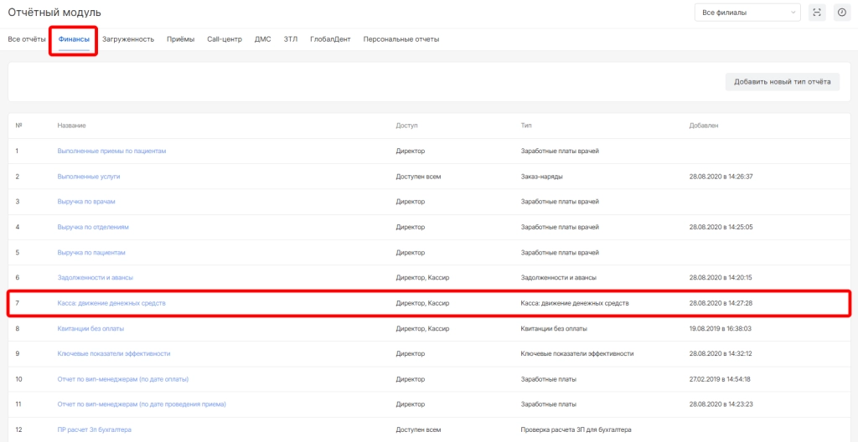Open the Задолженности и авансы report link
The height and width of the screenshot is (442, 858).
pos(95,277)
